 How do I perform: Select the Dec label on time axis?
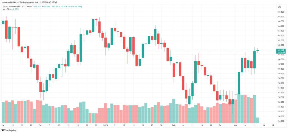[x=40, y=125]
